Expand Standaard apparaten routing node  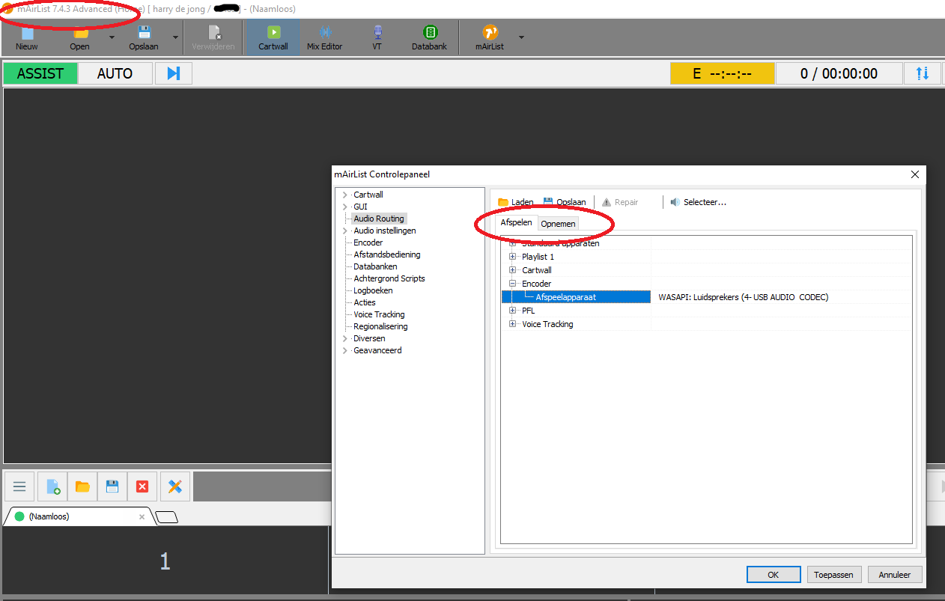pos(513,243)
